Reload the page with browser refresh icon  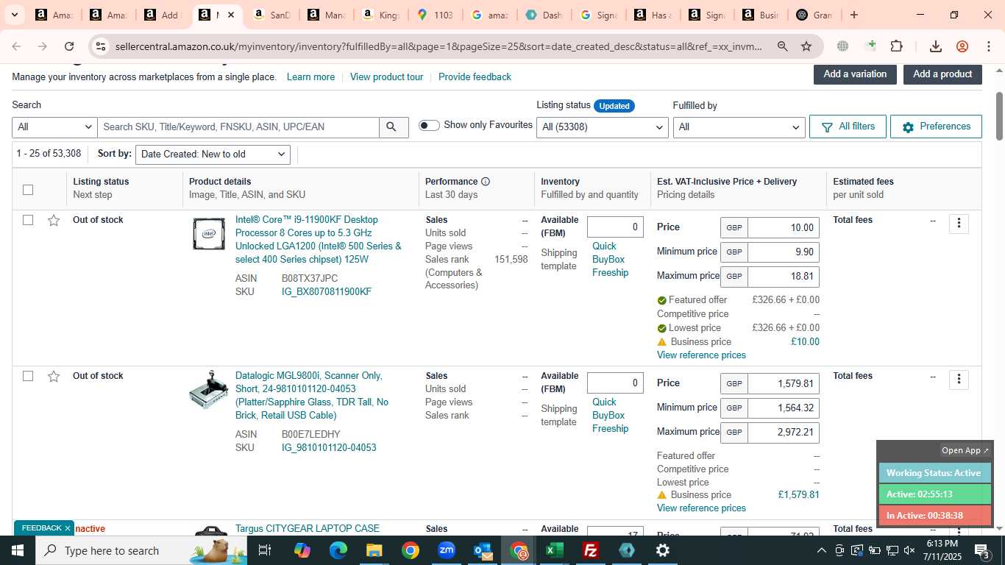[69, 46]
